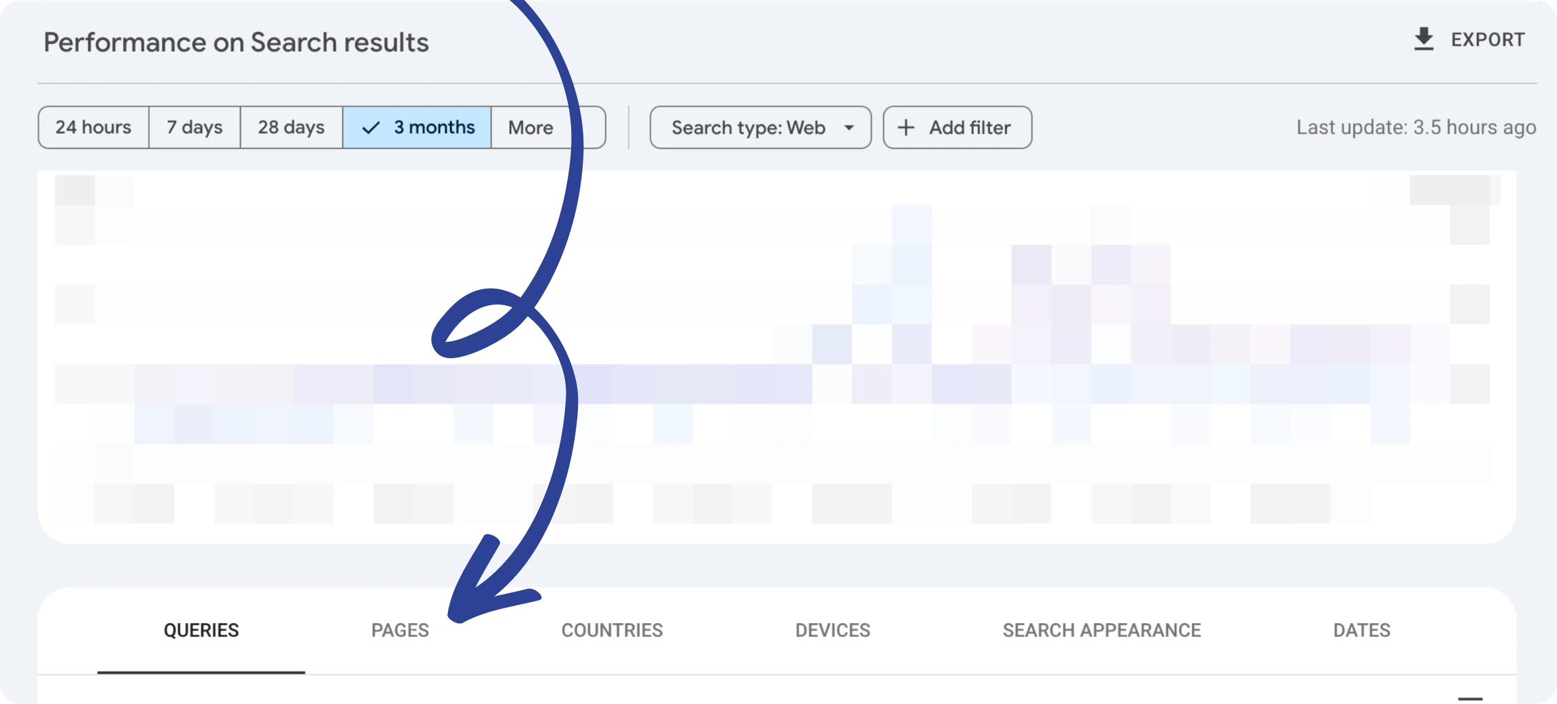The image size is (1557, 704).
Task: View the DATES tab
Action: pyautogui.click(x=1361, y=631)
